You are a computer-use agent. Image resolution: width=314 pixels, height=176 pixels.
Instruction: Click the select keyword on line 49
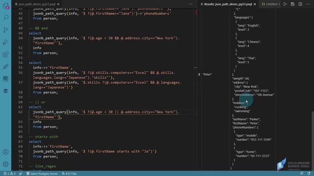tap(35, 33)
